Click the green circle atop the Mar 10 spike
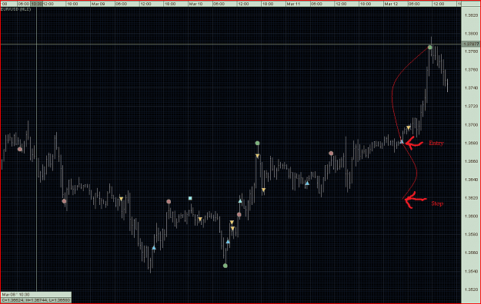This screenshot has height=304, width=481. pos(257,143)
